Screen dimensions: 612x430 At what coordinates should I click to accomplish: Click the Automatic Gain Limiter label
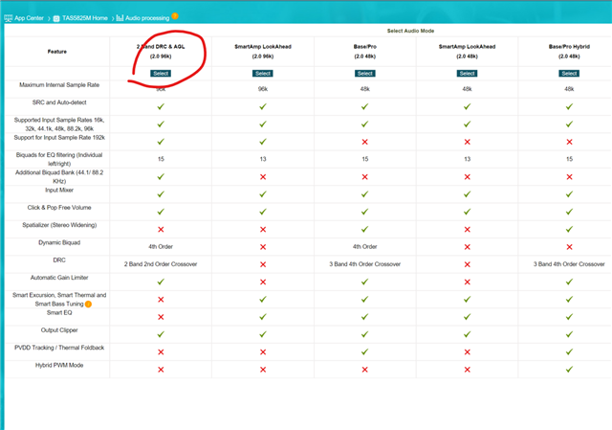click(x=59, y=278)
